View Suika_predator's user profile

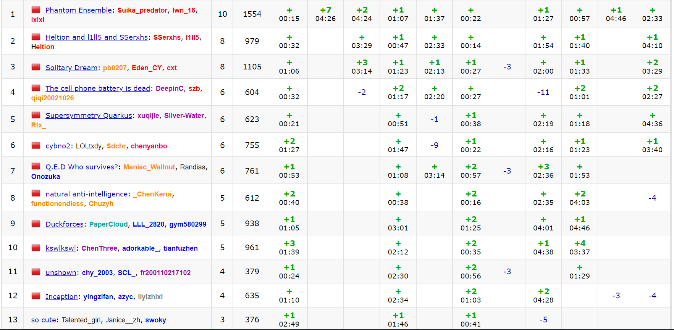142,10
